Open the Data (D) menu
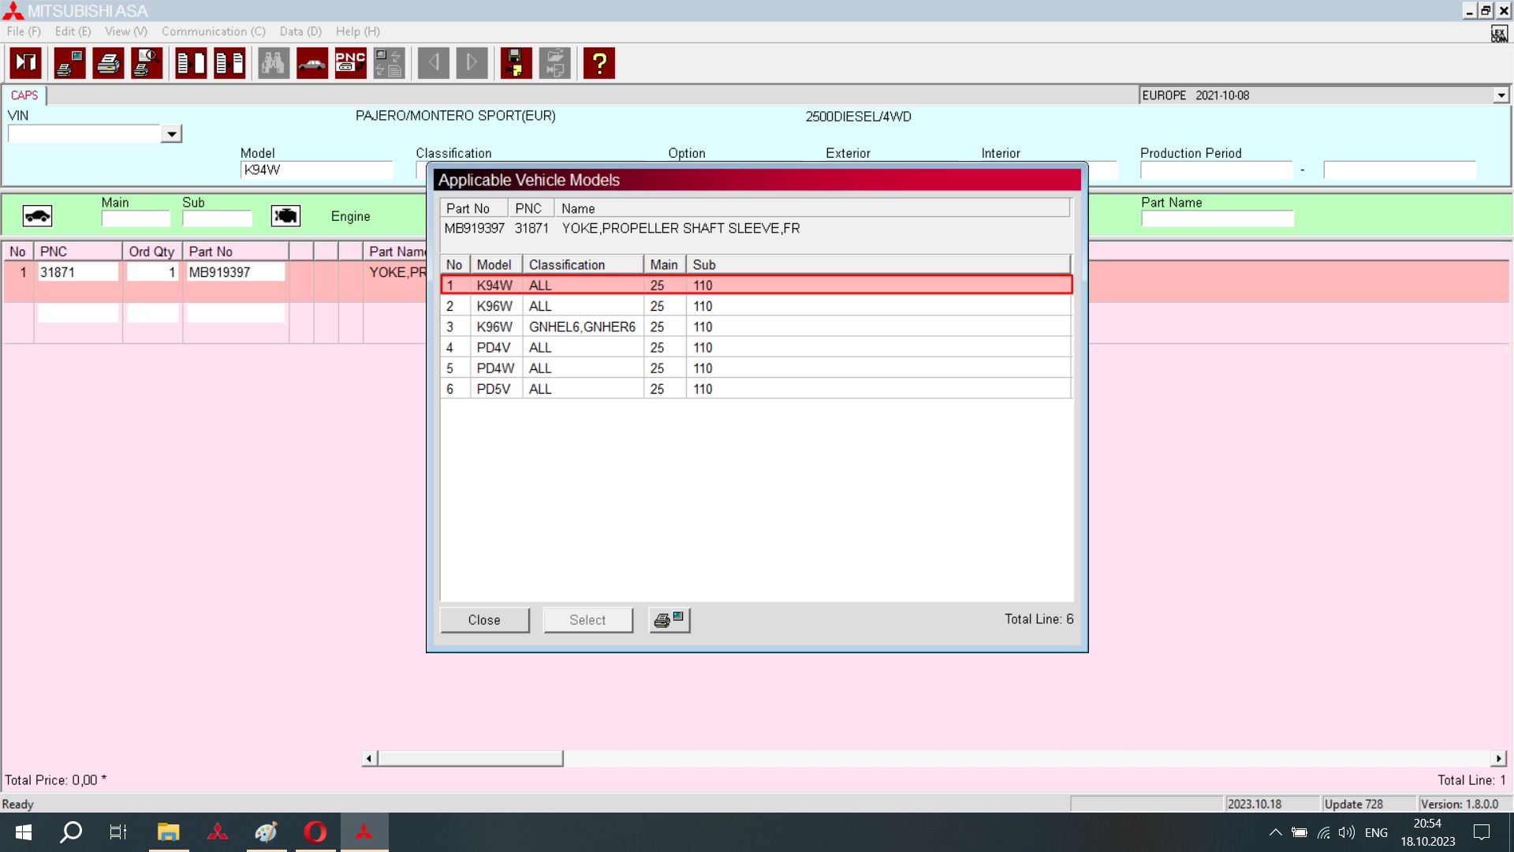This screenshot has height=852, width=1514. 300,32
